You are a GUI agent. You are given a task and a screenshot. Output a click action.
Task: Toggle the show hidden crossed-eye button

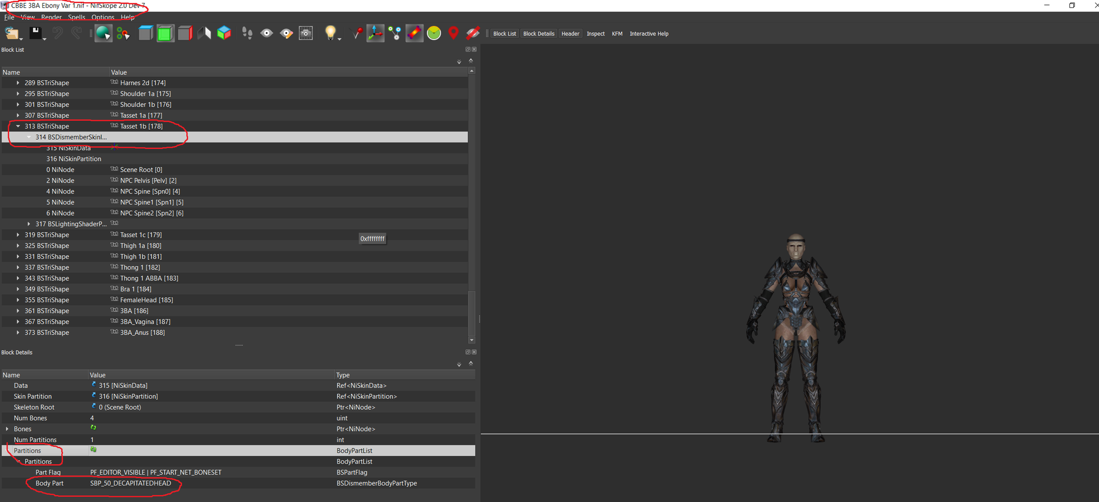pos(473,33)
